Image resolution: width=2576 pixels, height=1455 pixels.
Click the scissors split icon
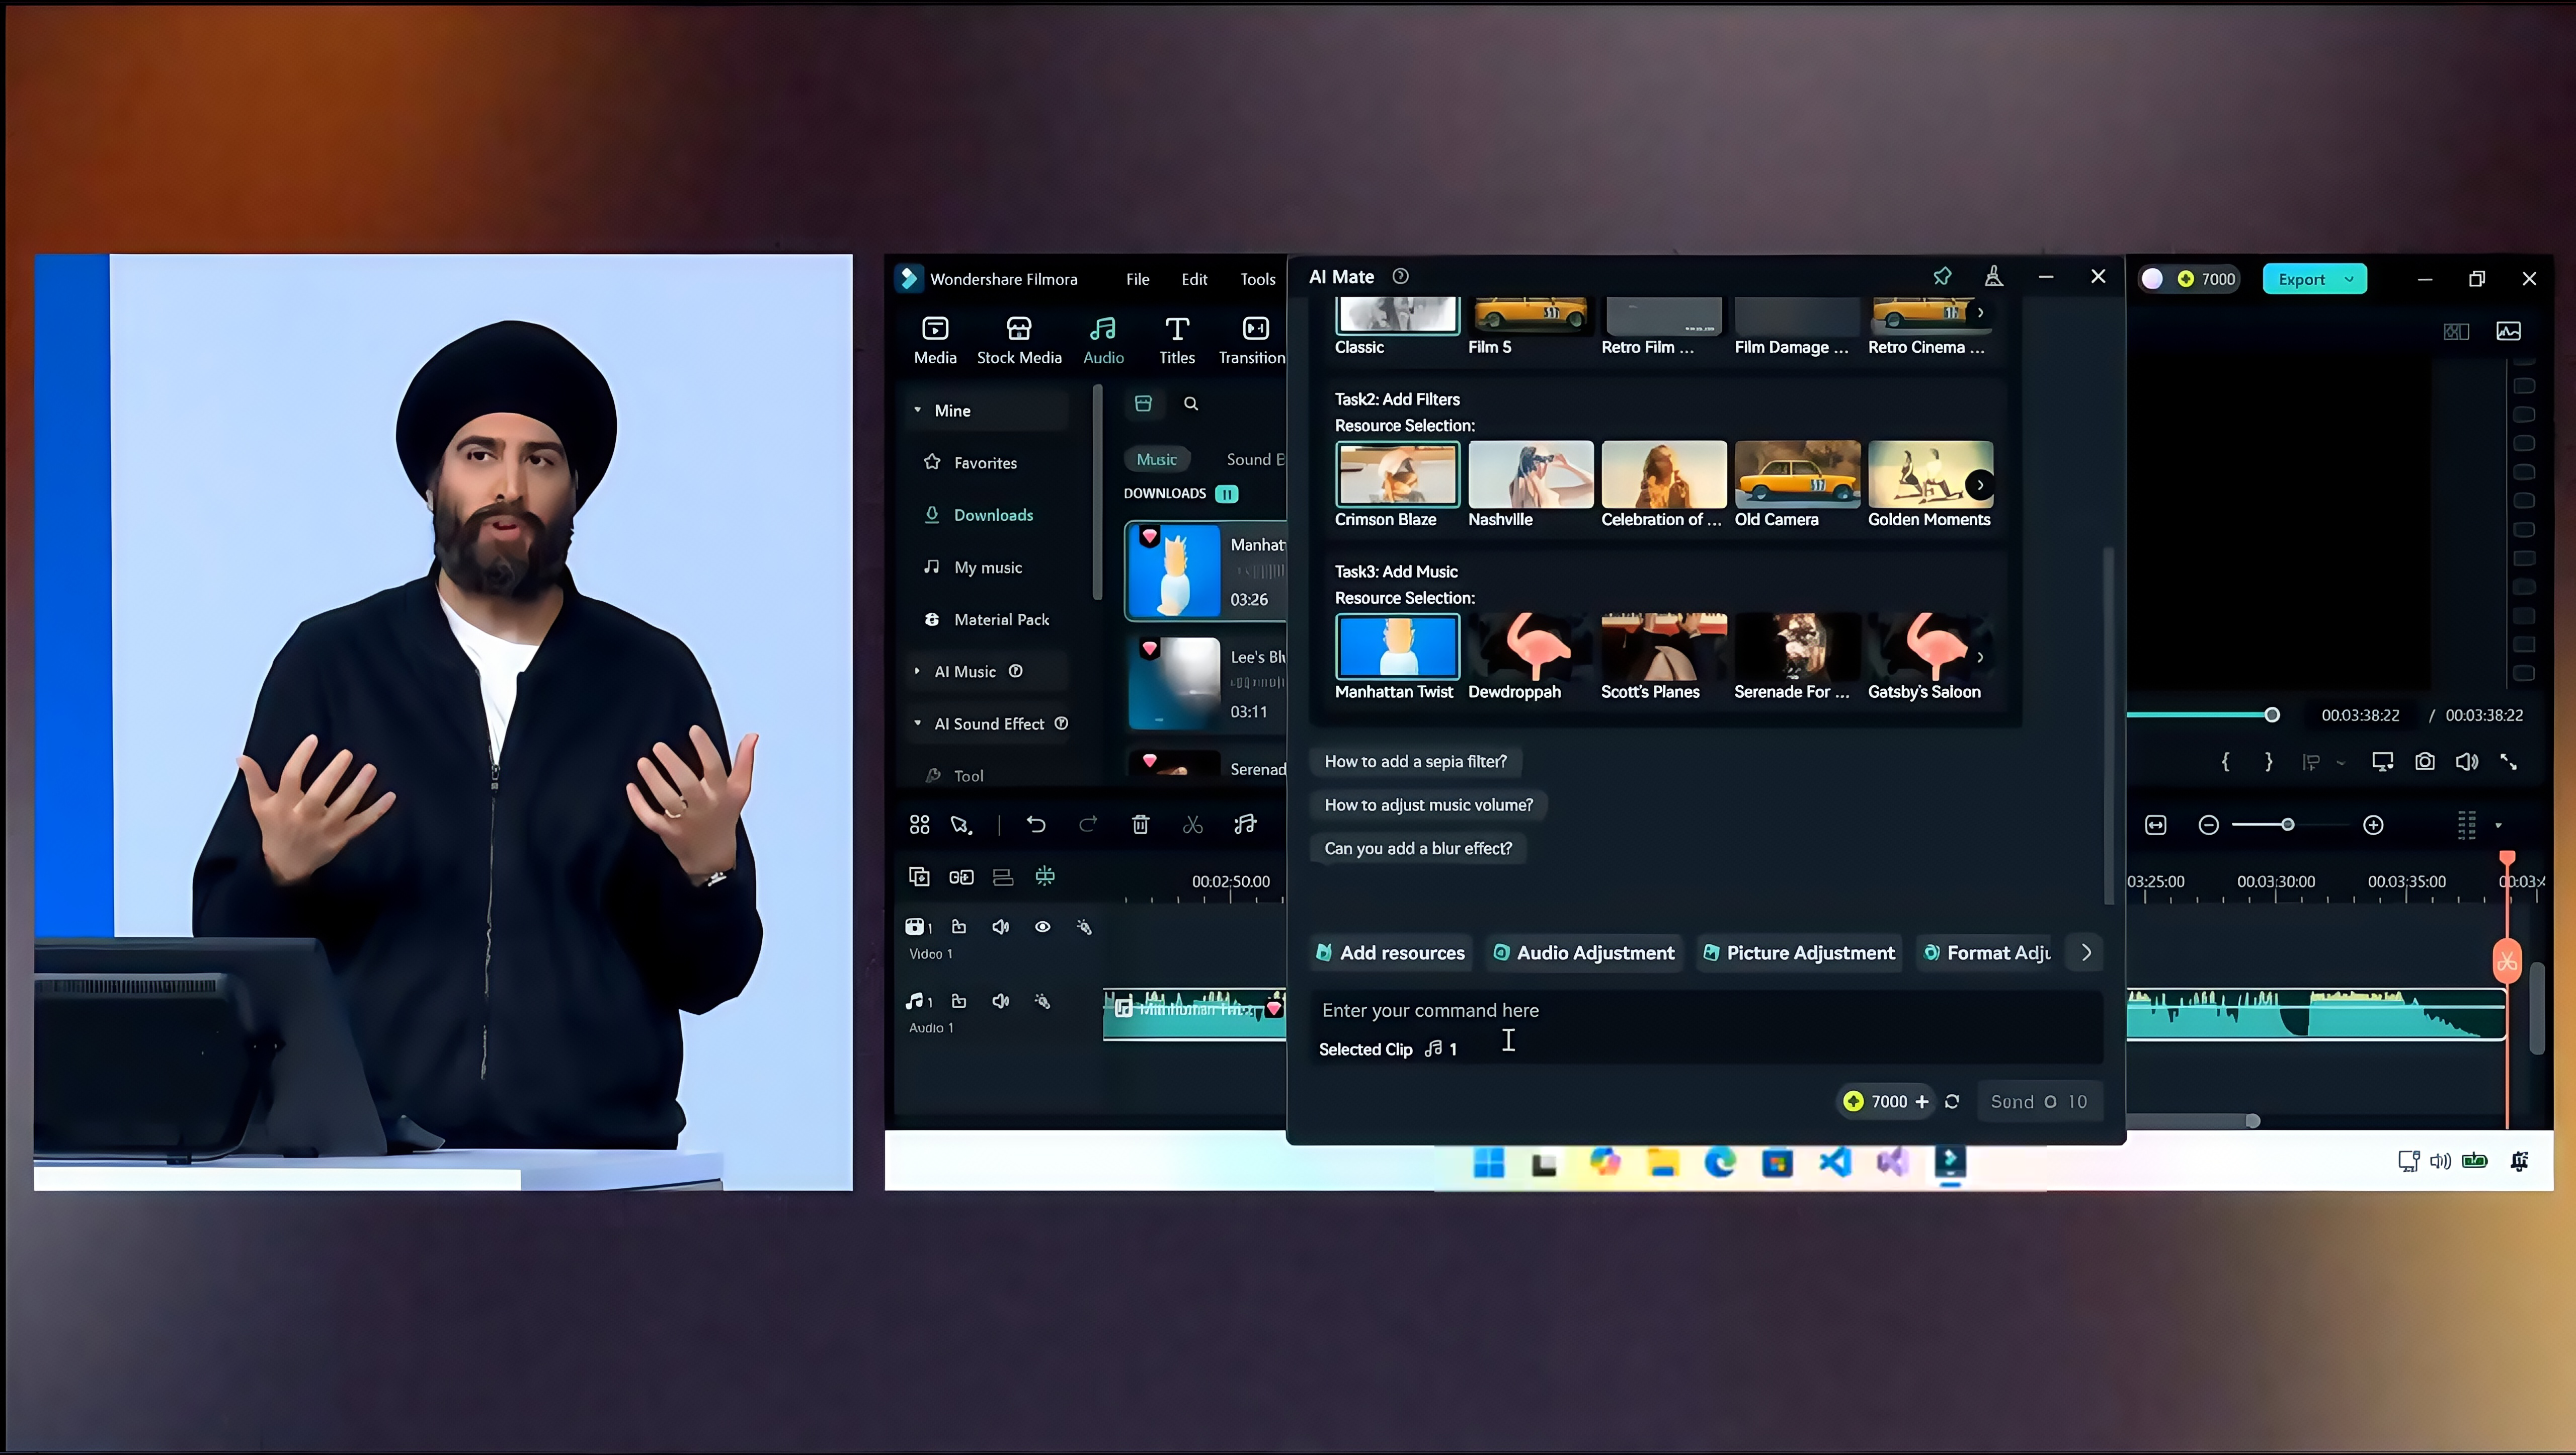tap(1192, 825)
